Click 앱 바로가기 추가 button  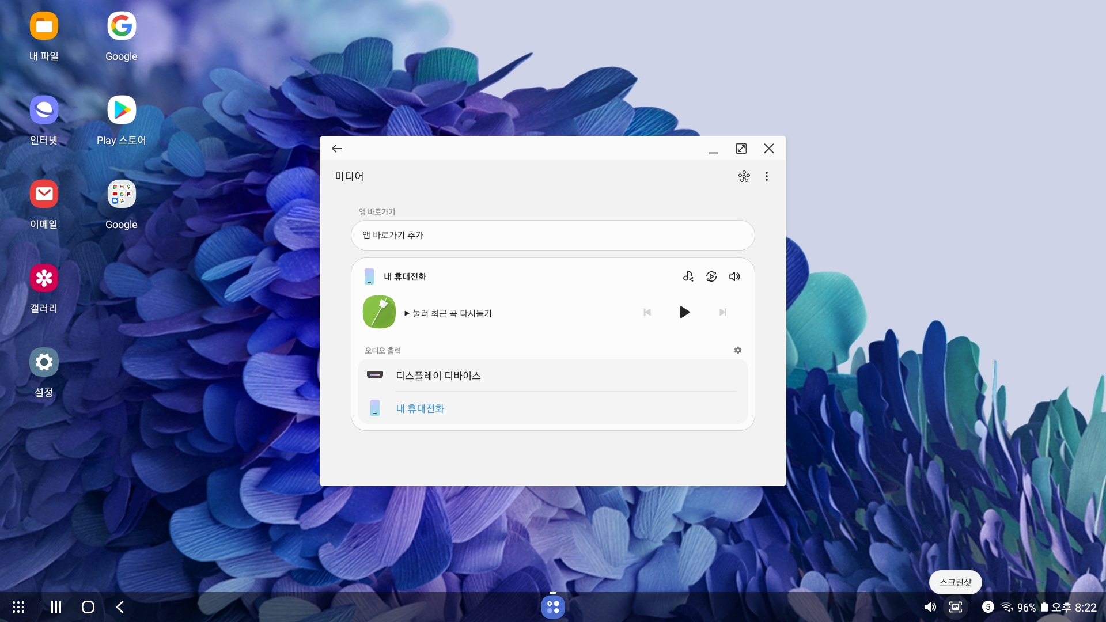tap(552, 235)
